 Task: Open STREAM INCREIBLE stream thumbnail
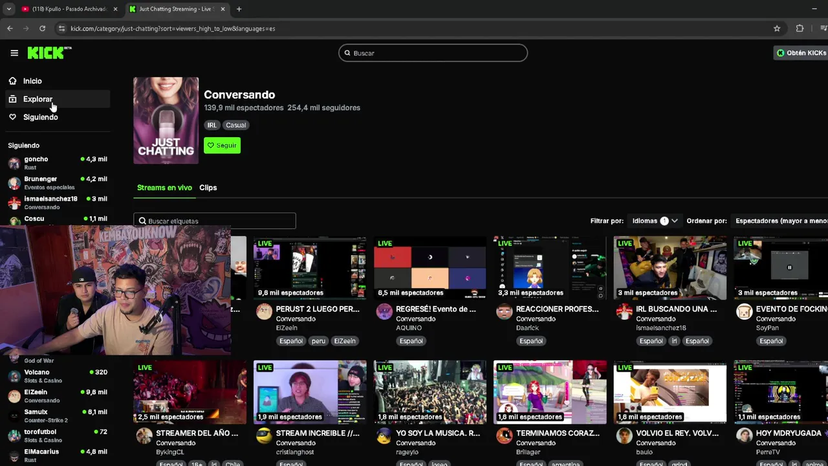point(310,392)
